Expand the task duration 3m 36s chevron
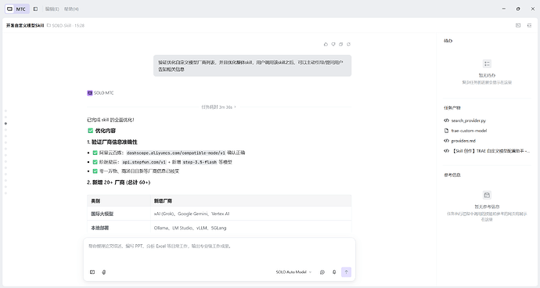540x288 pixels. 236,107
